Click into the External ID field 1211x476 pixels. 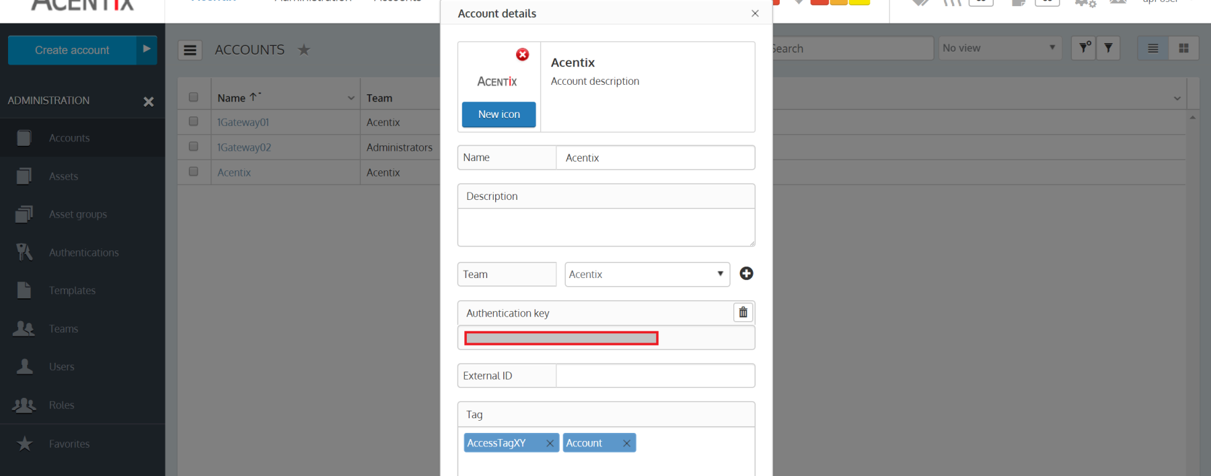pos(655,376)
